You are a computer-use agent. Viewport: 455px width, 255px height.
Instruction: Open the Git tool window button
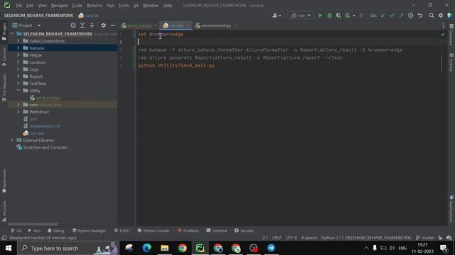(x=16, y=230)
